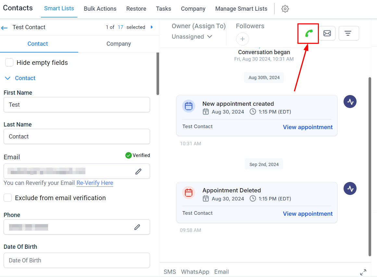Click the Date Of Birth input field
Image resolution: width=377 pixels, height=277 pixels.
tap(77, 260)
